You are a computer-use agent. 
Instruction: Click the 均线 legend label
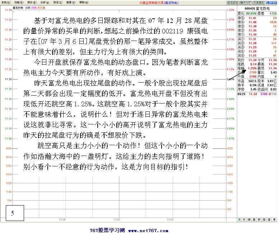coord(34,7)
